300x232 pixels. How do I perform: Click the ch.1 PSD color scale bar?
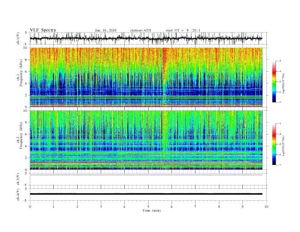point(274,82)
